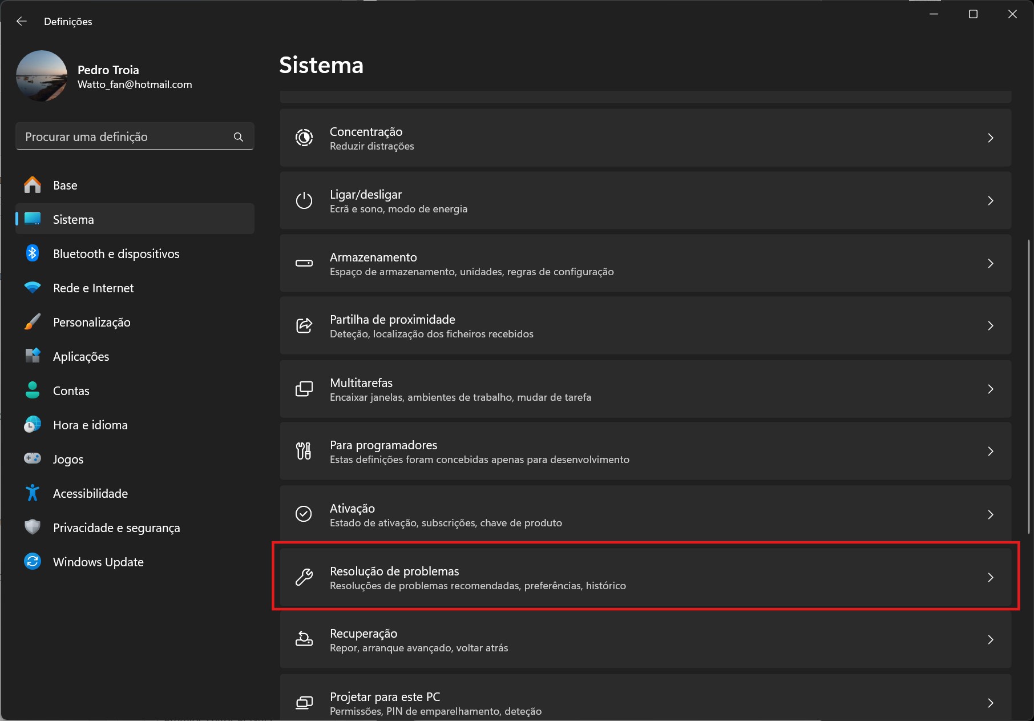Open the Concentração settings title
1034x721 pixels.
pos(366,131)
